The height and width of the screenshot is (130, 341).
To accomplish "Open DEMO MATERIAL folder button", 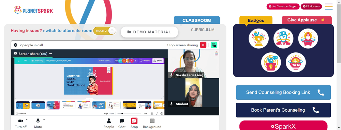I will [149, 32].
